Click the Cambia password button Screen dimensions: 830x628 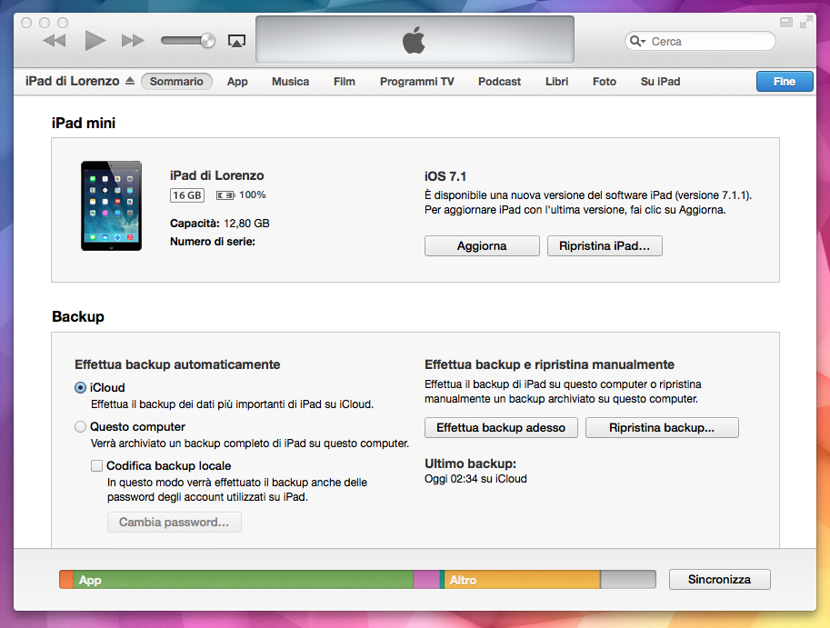(175, 523)
